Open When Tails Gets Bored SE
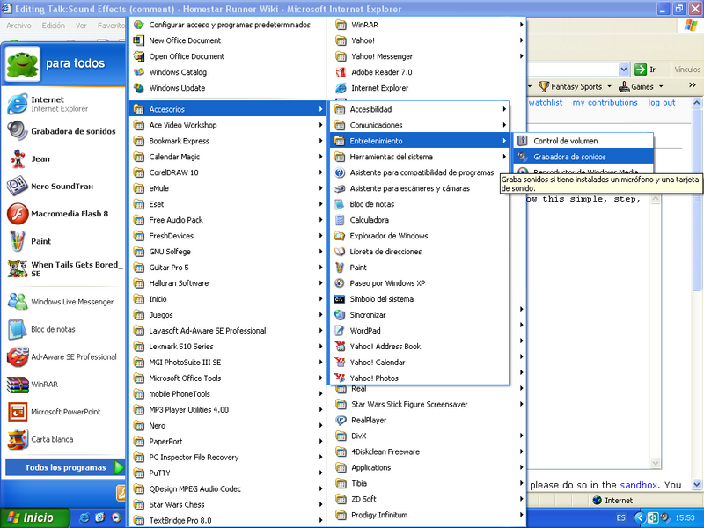This screenshot has width=704, height=528. pos(62,269)
